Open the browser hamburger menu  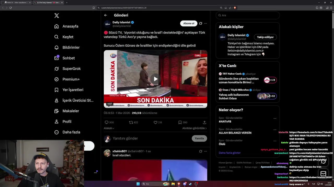tap(331, 8)
